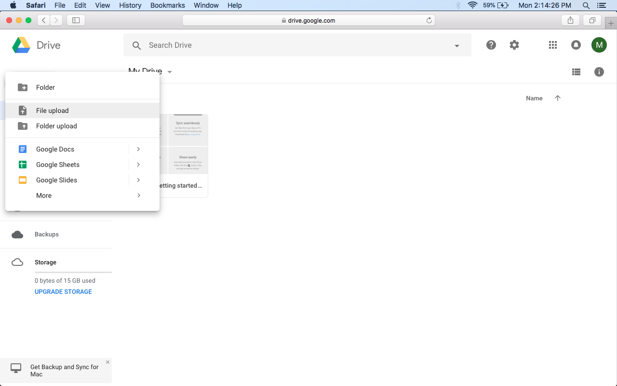Viewport: 617px width, 386px height.
Task: Switch to list view icon
Action: tap(576, 72)
